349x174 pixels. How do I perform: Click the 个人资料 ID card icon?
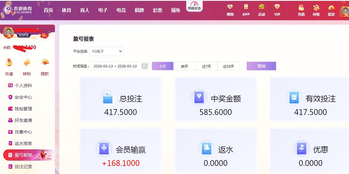point(10,85)
